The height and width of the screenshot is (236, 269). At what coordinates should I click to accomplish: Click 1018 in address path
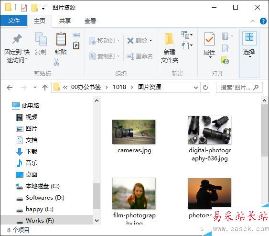pos(119,87)
